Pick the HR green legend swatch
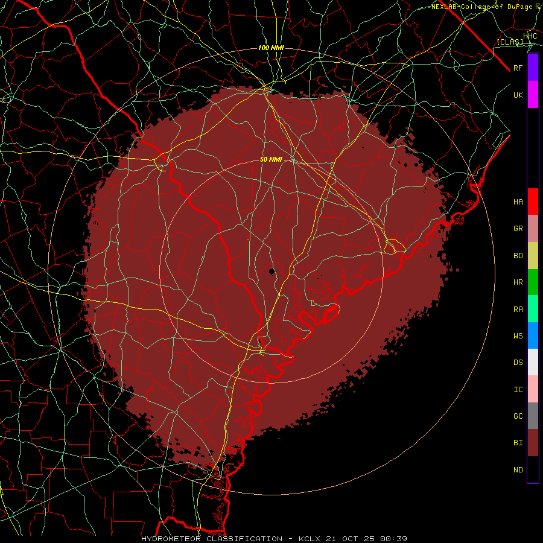This screenshot has height=543, width=543. [x=533, y=282]
